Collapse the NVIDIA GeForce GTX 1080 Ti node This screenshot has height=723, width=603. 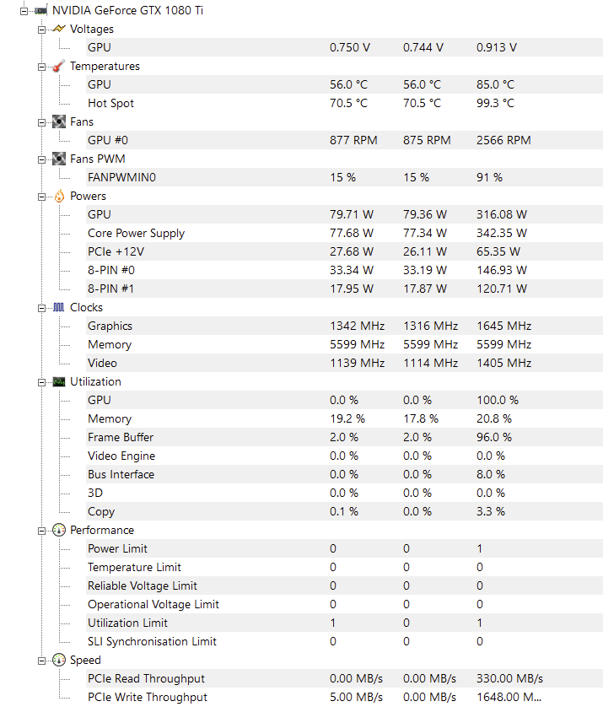(x=24, y=11)
